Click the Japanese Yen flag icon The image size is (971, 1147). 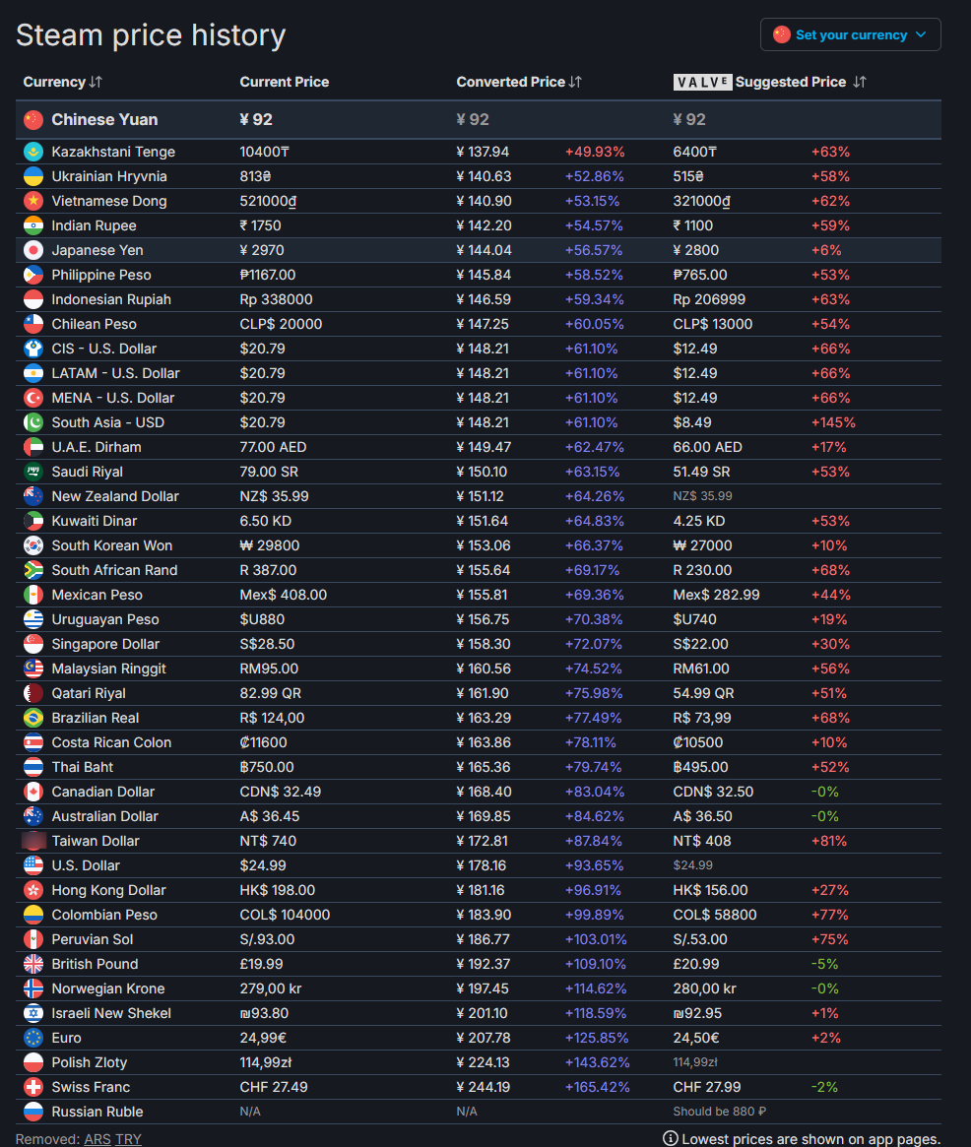[33, 250]
